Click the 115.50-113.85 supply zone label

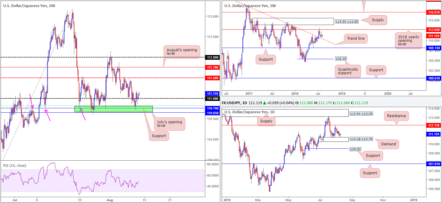[x=346, y=21]
